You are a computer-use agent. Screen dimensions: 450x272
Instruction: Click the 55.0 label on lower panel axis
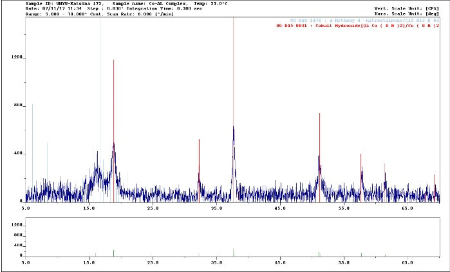point(344,263)
